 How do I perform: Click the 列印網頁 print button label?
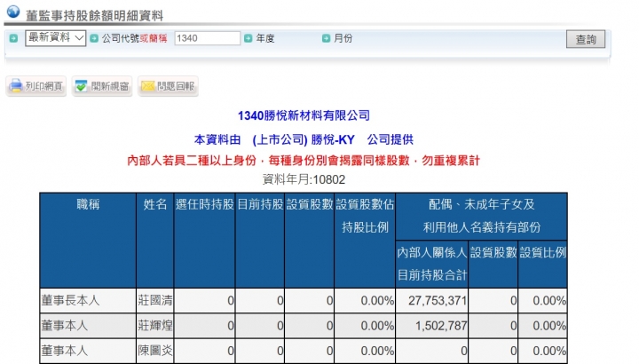click(x=44, y=86)
